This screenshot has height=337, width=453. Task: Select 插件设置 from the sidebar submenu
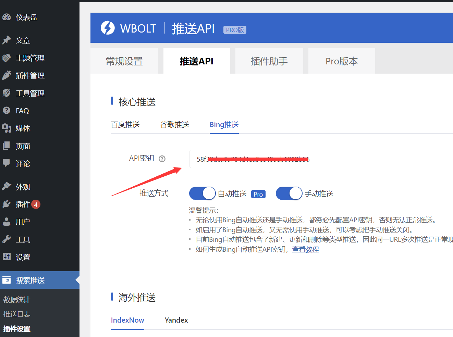(x=16, y=329)
